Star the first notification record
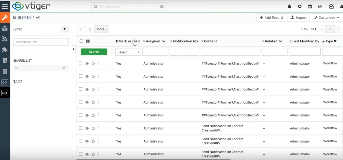This screenshot has height=160, width=343. pyautogui.click(x=93, y=63)
